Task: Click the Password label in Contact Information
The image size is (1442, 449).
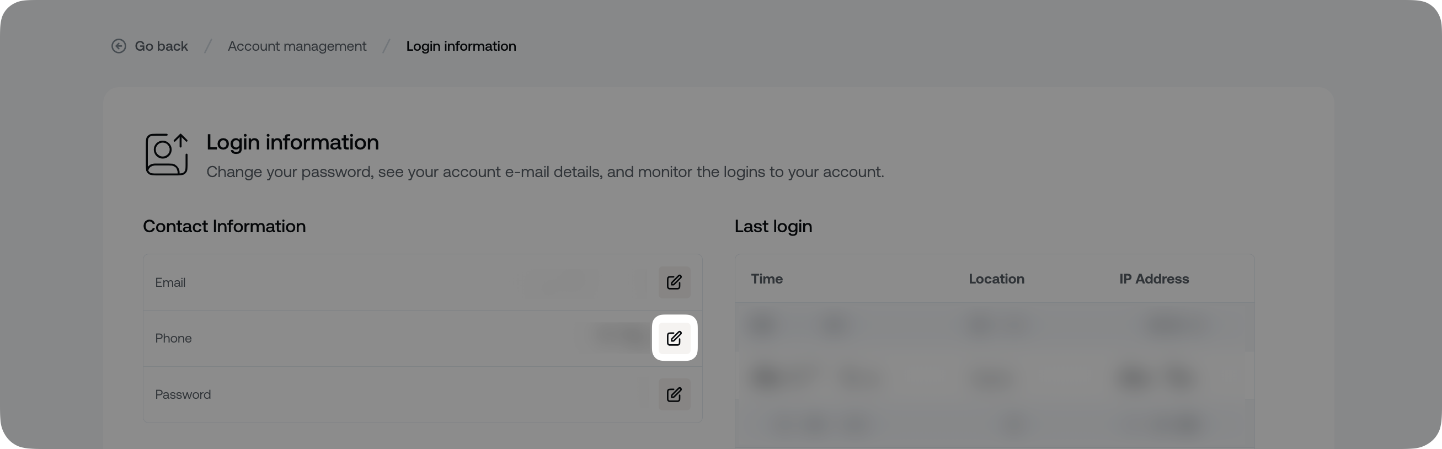Action: [183, 395]
